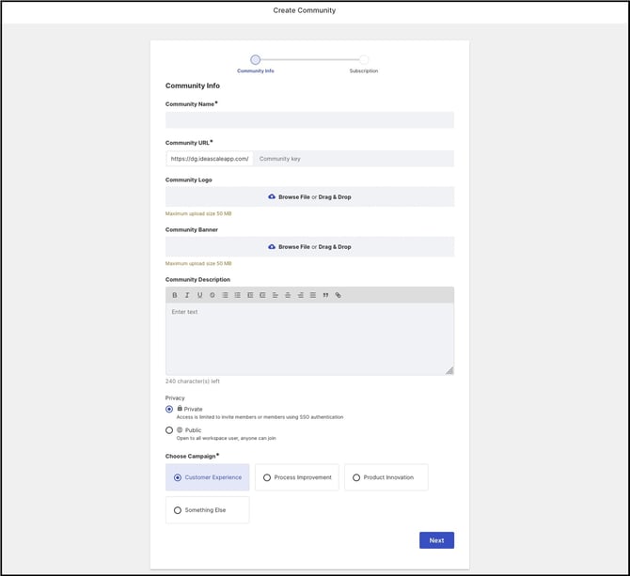Click the Next button
The width and height of the screenshot is (630, 576).
pyautogui.click(x=436, y=540)
